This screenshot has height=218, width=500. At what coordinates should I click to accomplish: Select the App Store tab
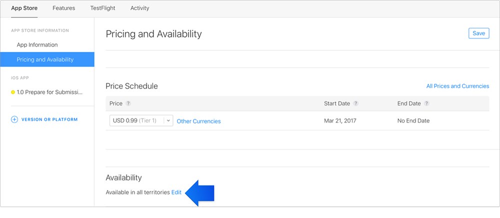(x=24, y=8)
